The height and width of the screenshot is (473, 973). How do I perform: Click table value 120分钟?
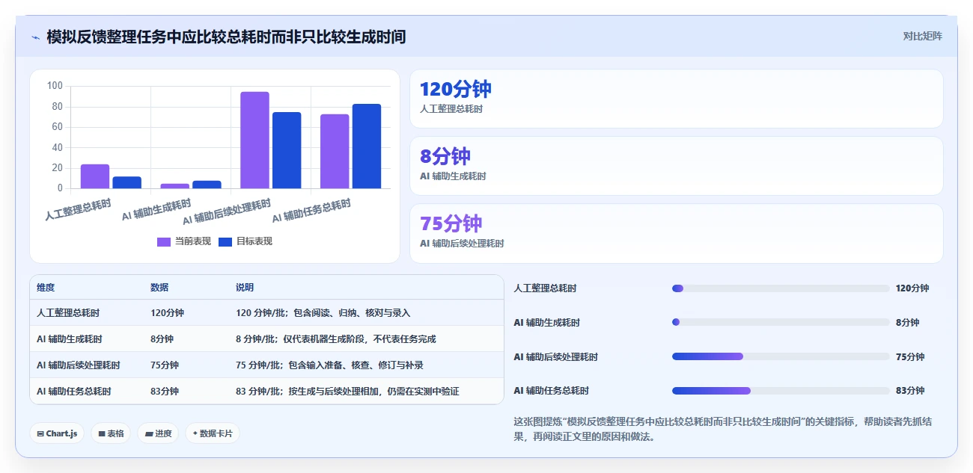click(167, 313)
